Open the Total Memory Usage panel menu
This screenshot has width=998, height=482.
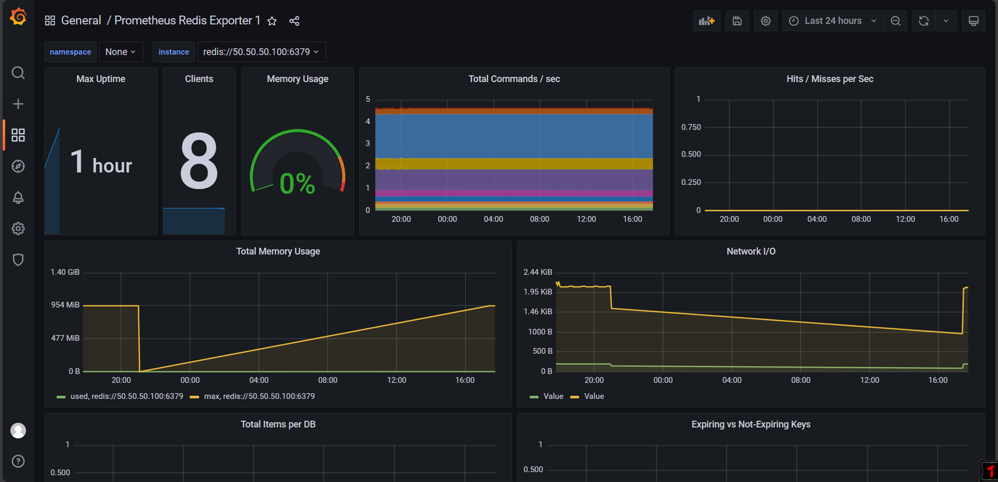click(278, 251)
